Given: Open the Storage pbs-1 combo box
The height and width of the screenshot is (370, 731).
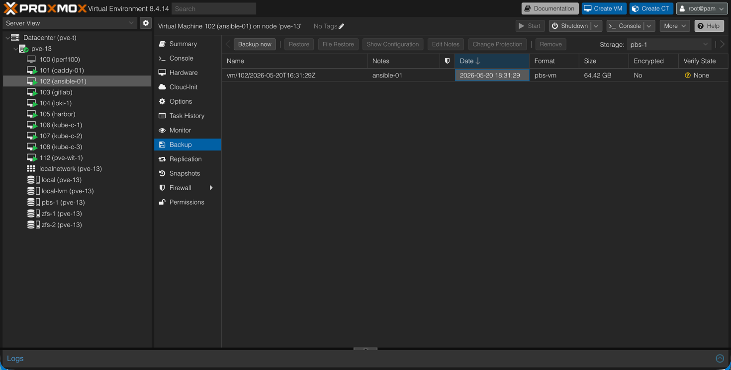Looking at the screenshot, I should pos(669,44).
